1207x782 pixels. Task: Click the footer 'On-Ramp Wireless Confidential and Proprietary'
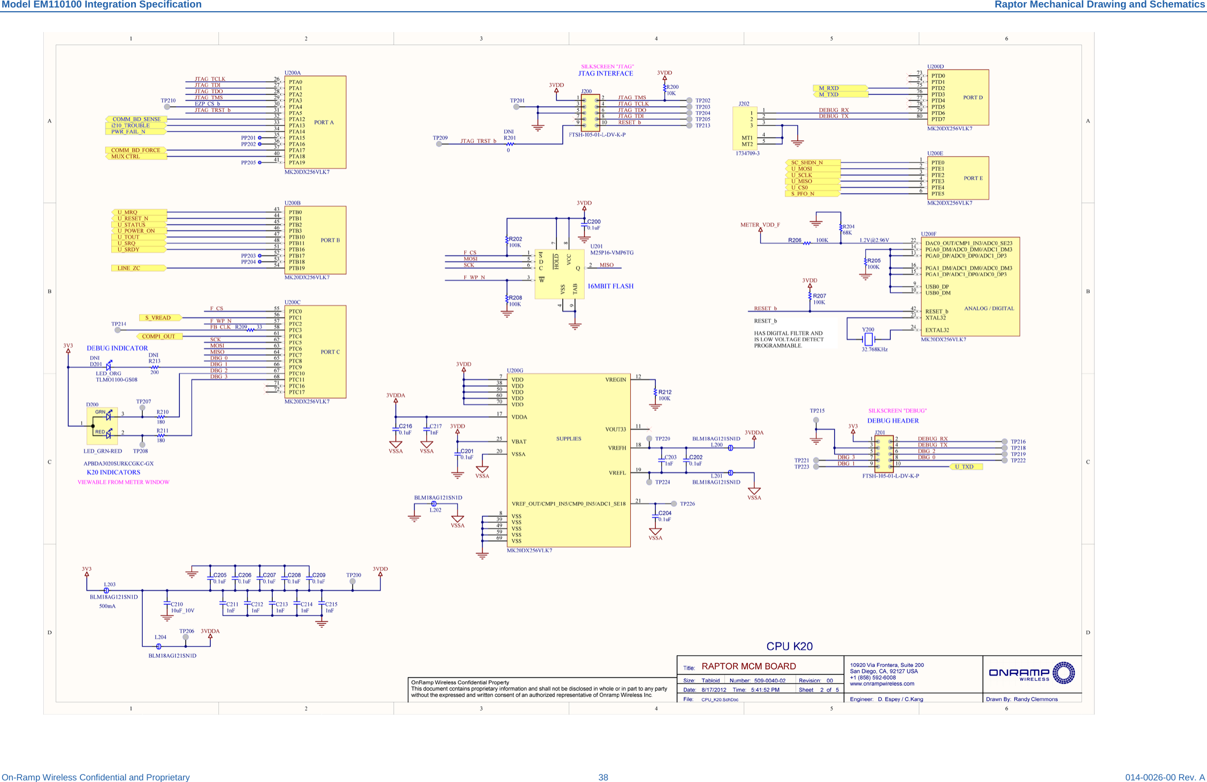(x=96, y=777)
